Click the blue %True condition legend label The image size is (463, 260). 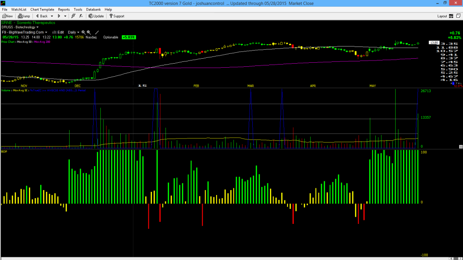pyautogui.click(x=58, y=90)
